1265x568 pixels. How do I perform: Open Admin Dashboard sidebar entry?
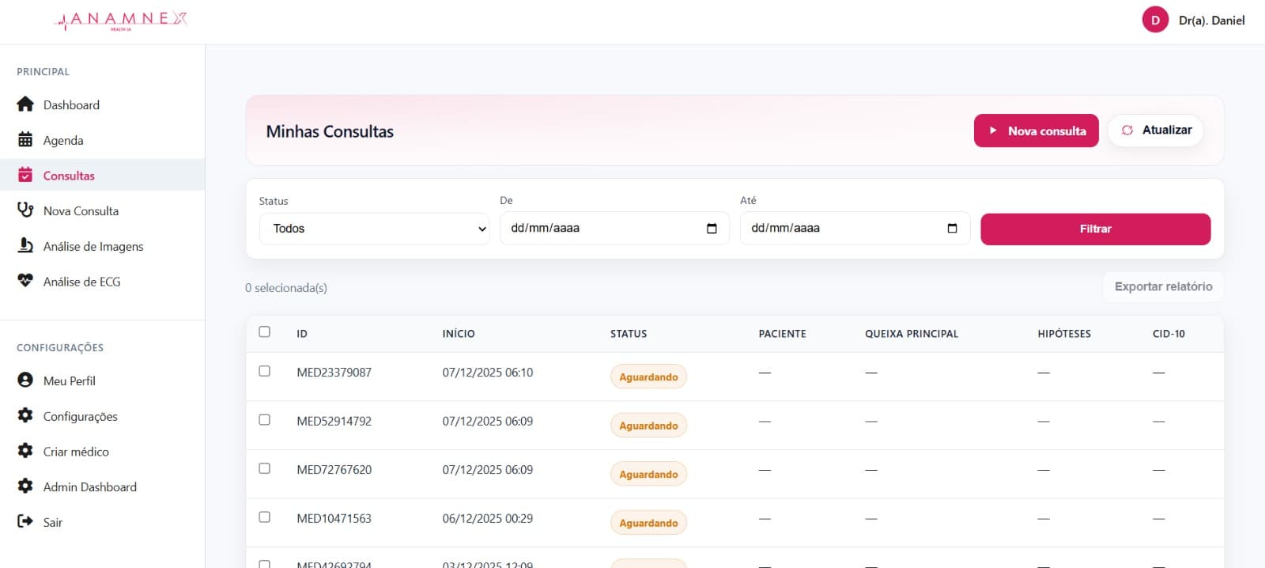click(x=103, y=486)
